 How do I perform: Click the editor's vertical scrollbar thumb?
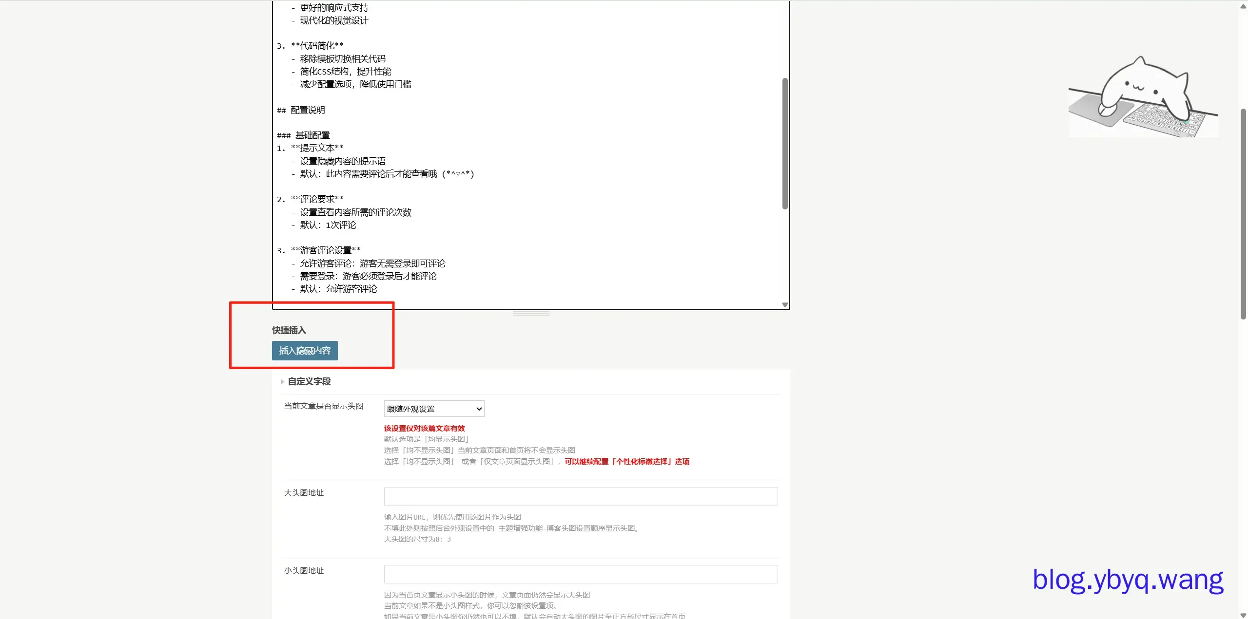(x=785, y=144)
